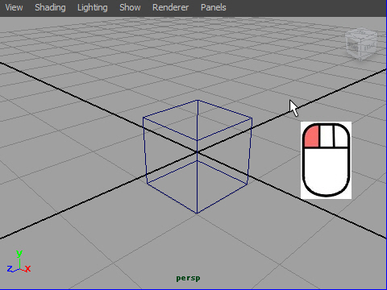Open the Panels menu
The height and width of the screenshot is (290, 387).
pos(214,7)
